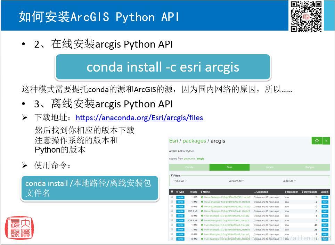This screenshot has height=245, width=335.
Task: Click the download count 25 cell
Action: pyautogui.click(x=316, y=230)
